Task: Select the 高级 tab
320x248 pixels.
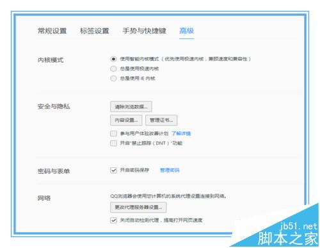Action: point(186,31)
